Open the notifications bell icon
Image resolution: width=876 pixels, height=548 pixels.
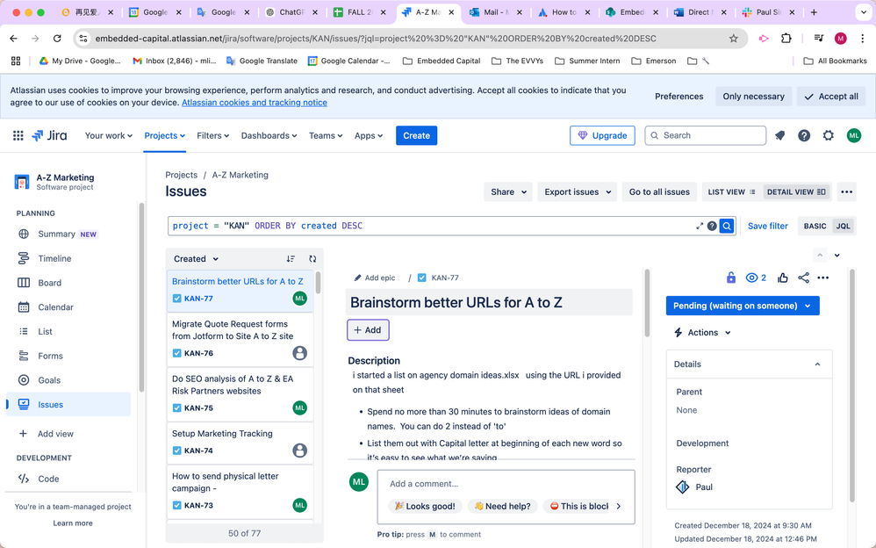click(780, 135)
